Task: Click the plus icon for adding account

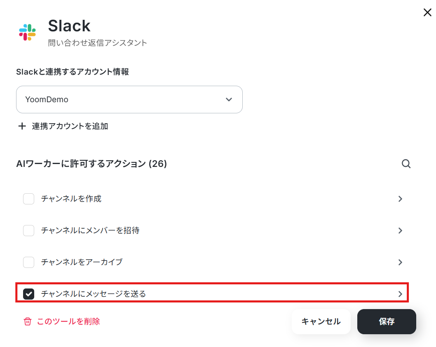Action: (x=22, y=126)
